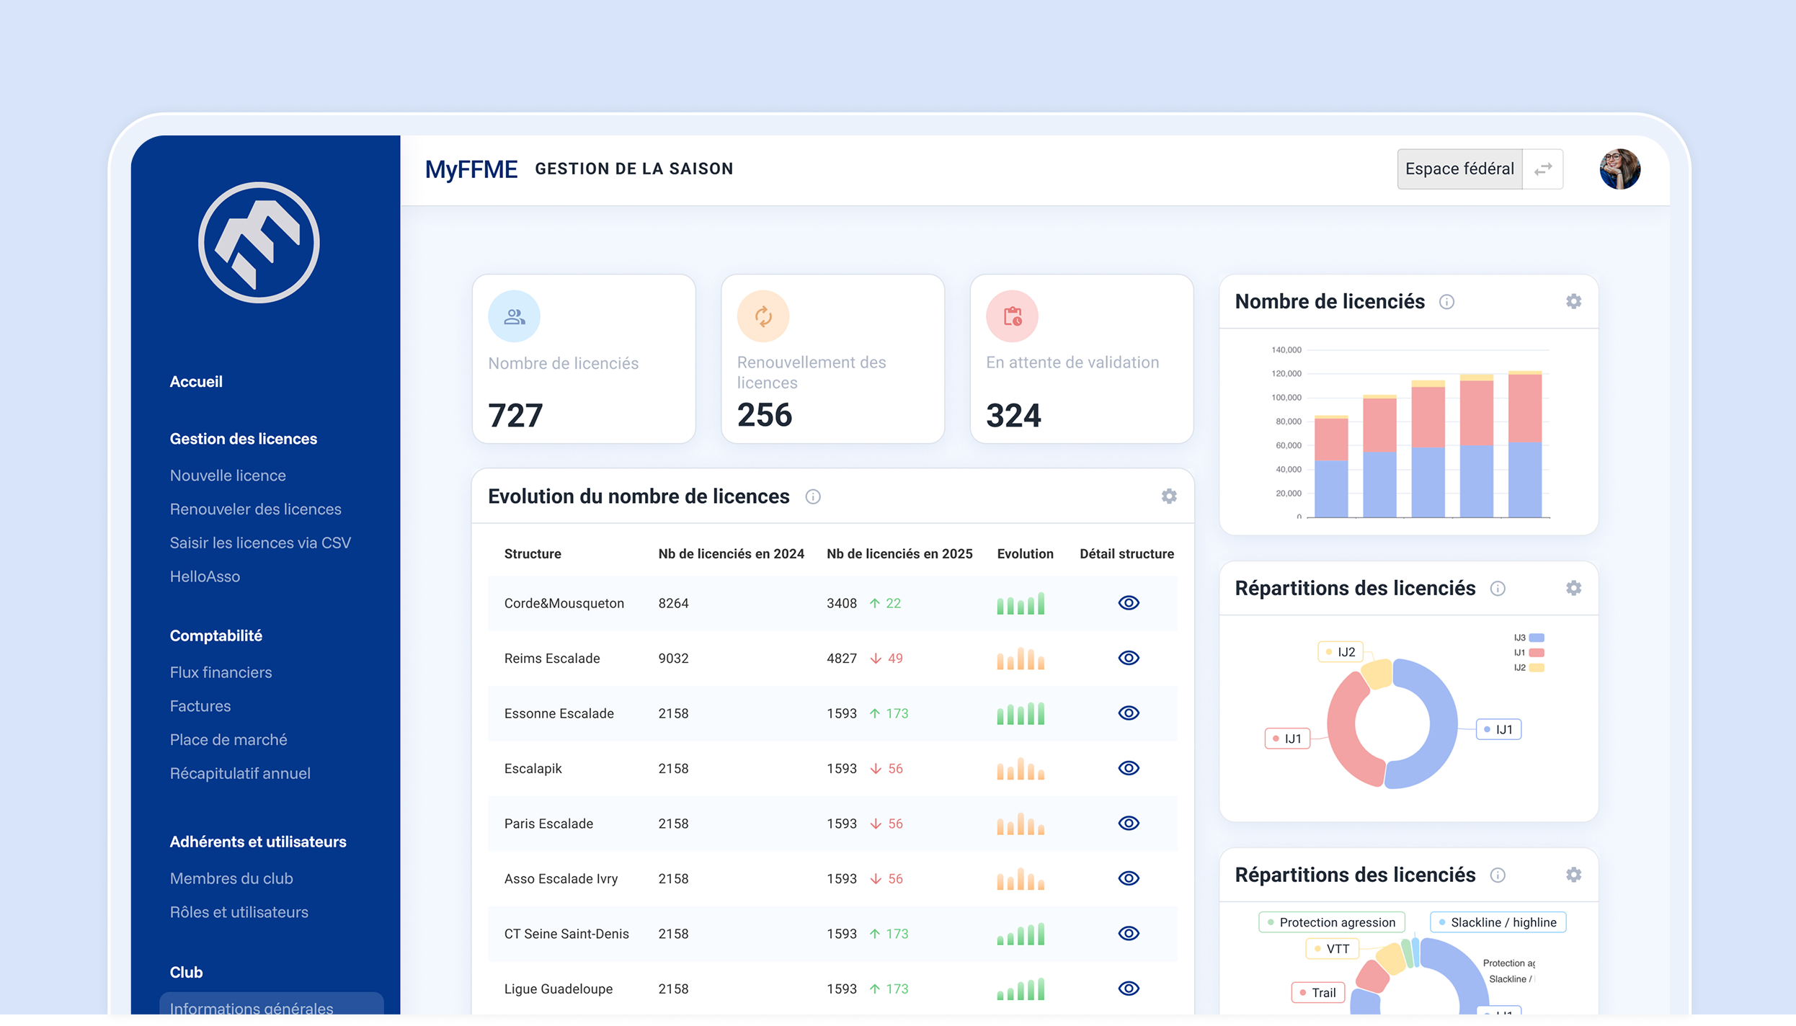The height and width of the screenshot is (1026, 1796).
Task: Switch space using arrows beside Espace fédéral
Action: click(x=1543, y=169)
